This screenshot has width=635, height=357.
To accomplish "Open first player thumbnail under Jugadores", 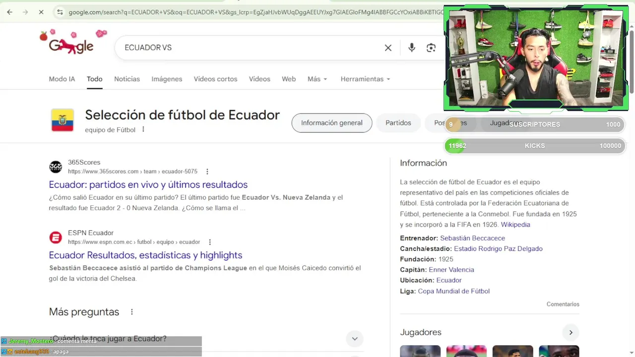I will (x=420, y=351).
